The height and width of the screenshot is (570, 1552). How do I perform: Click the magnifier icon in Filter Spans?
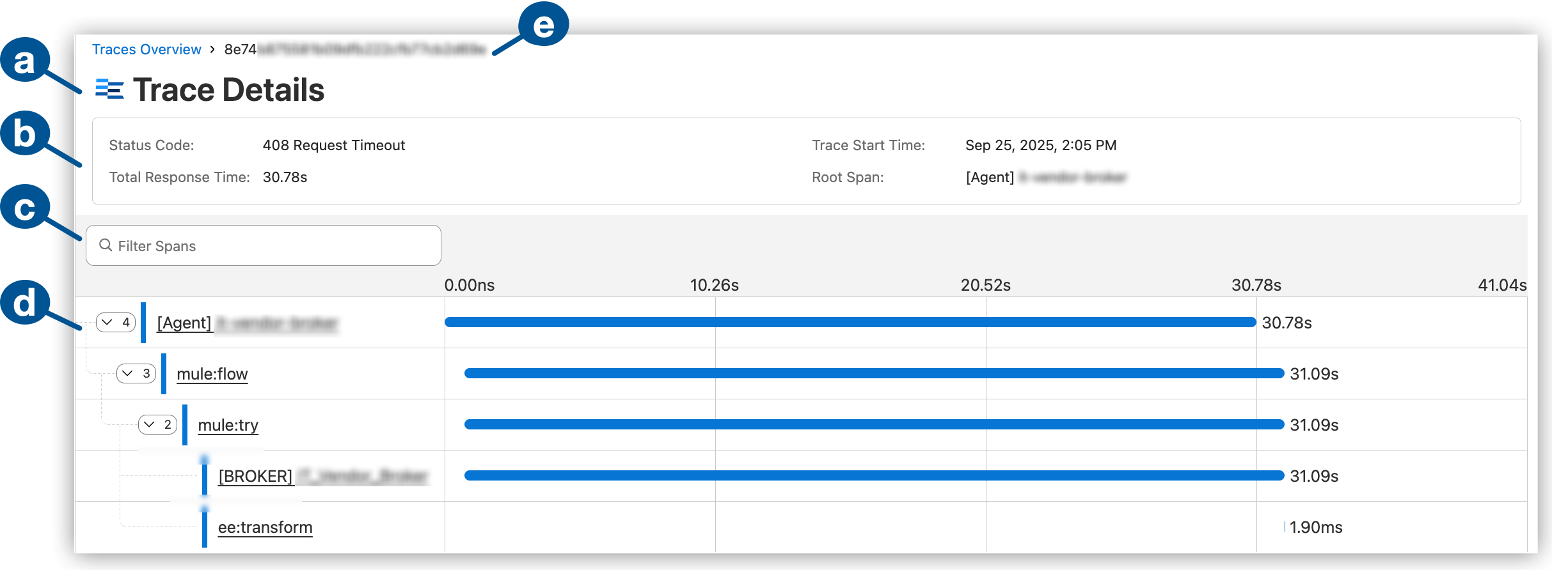pos(106,245)
